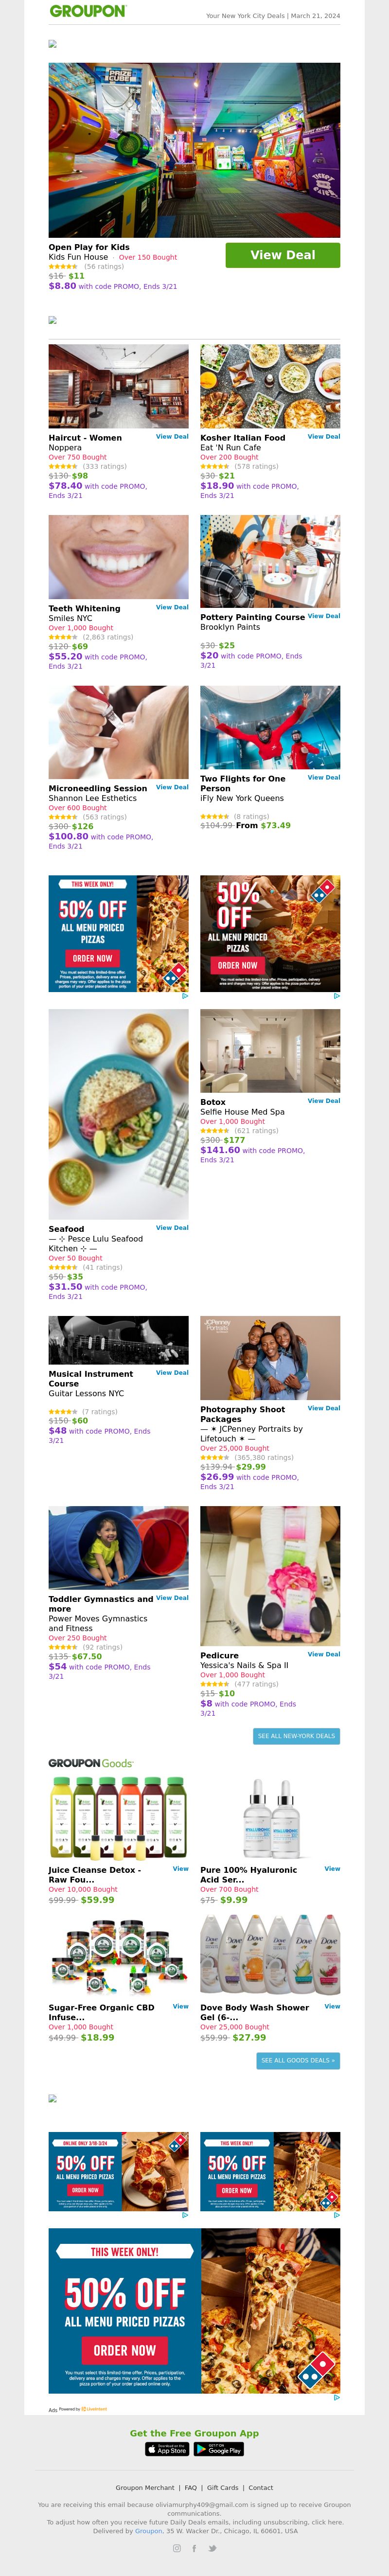Screen dimensions: 389x2576
Task: Click See All New-York Deals button
Action: (x=296, y=1736)
